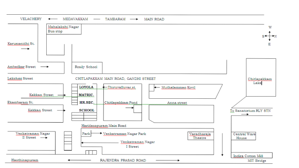The width and height of the screenshot is (299, 168).
Task: Select the To Sanatorium RLY STN label
Action: 250,110
